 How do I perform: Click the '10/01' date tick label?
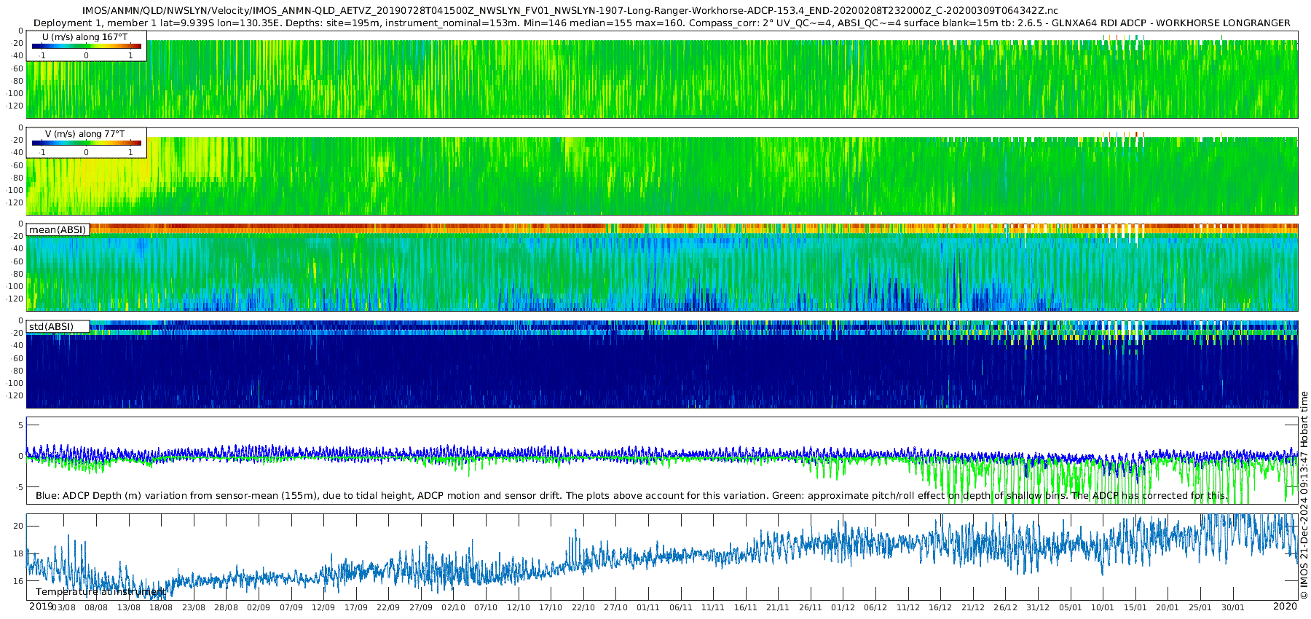point(1103,607)
